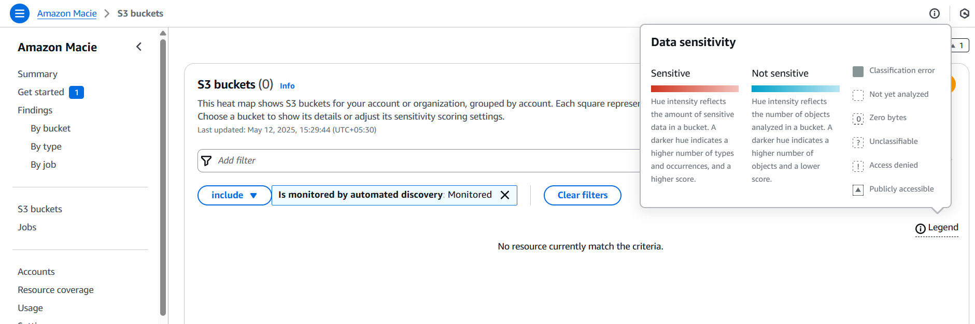The height and width of the screenshot is (324, 975).
Task: Select Findings in sidebar
Action: (x=35, y=110)
